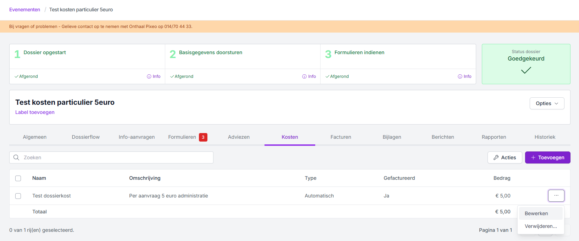579x241 pixels.
Task: Expand the Opties dropdown
Action: (547, 103)
